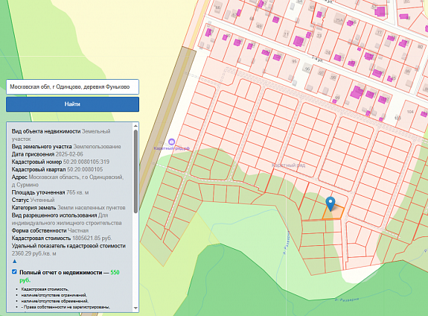The image size is (428, 316).
Task: Collapse property details with blue triangle
Action: click(14, 262)
